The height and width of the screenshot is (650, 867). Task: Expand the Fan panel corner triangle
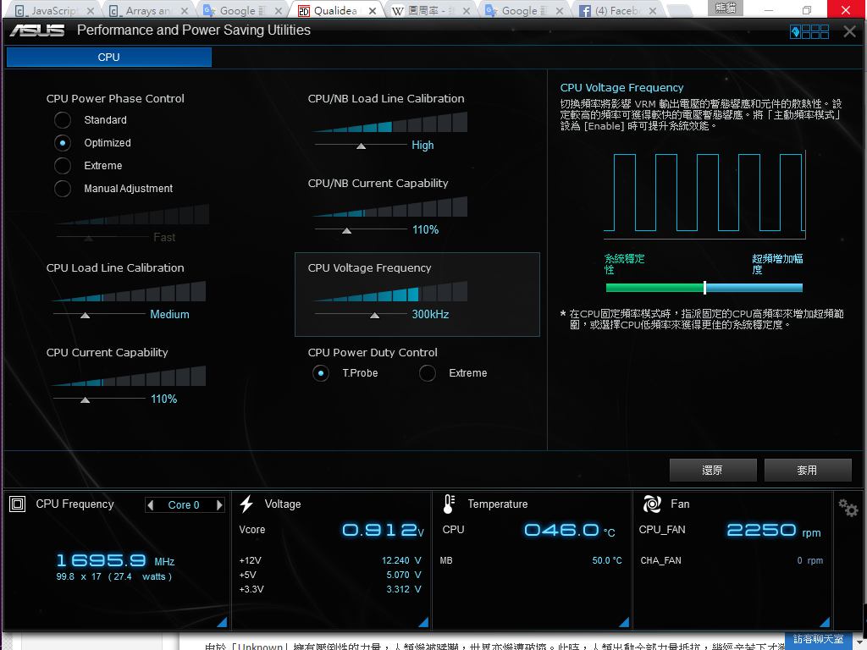pyautogui.click(x=824, y=622)
